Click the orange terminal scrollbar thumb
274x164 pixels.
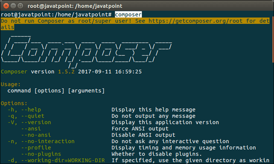273,40
